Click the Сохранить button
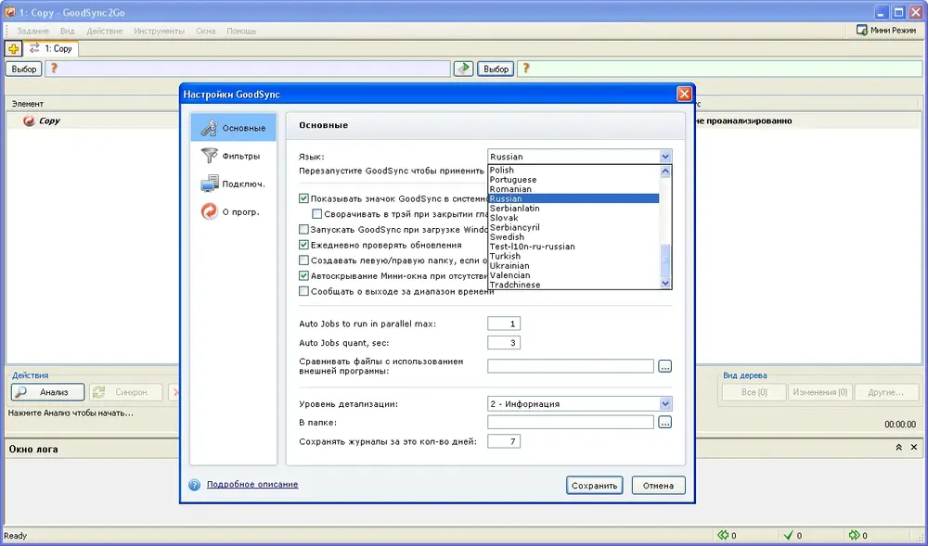Viewport: 928px width, 546px height. [x=594, y=486]
